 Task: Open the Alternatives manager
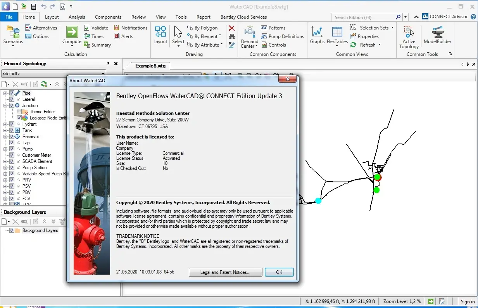click(x=41, y=28)
